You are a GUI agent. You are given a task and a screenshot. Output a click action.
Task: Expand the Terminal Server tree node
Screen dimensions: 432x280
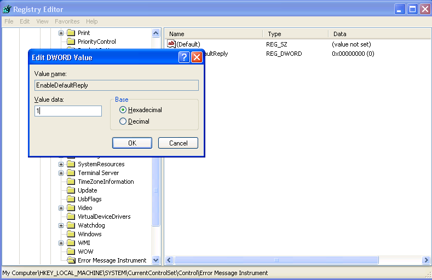pyautogui.click(x=61, y=173)
